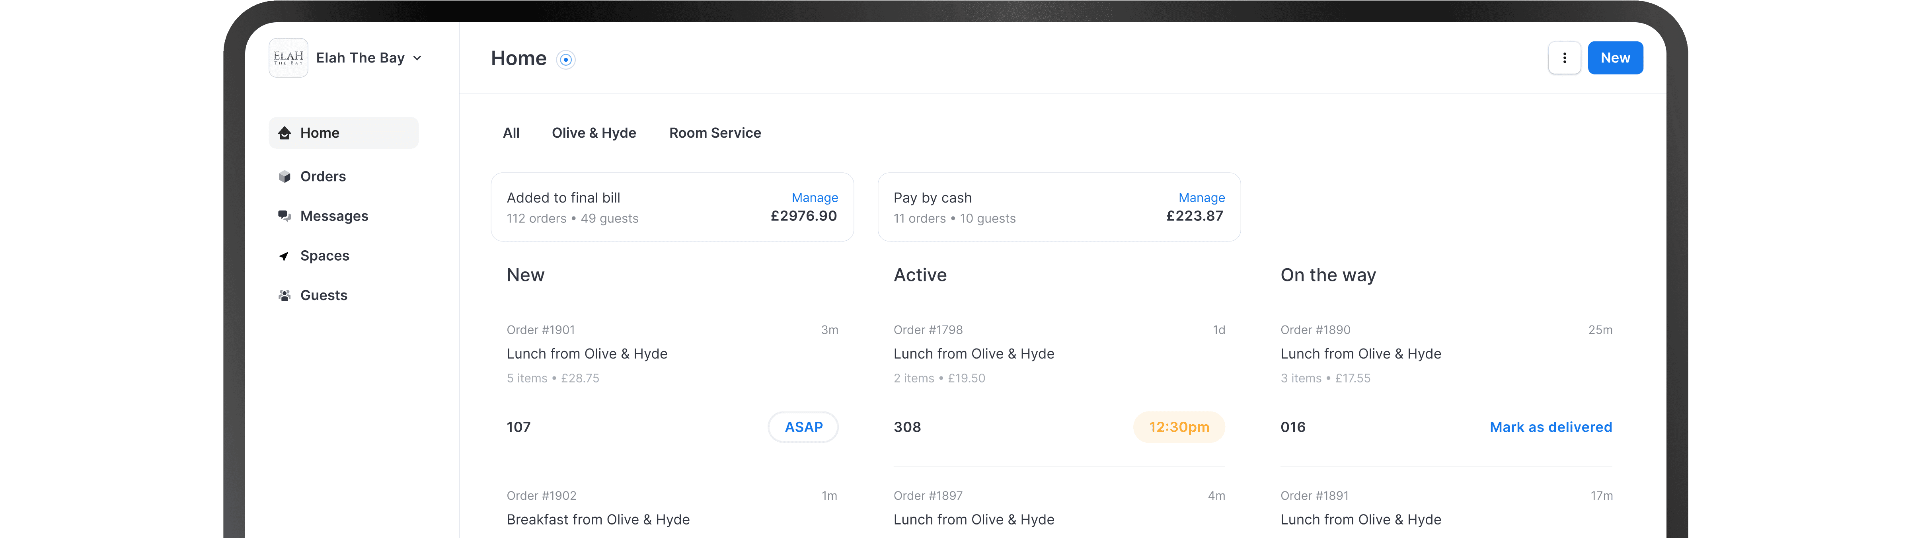
Task: Click the Elah The Bay logo
Action: click(288, 58)
